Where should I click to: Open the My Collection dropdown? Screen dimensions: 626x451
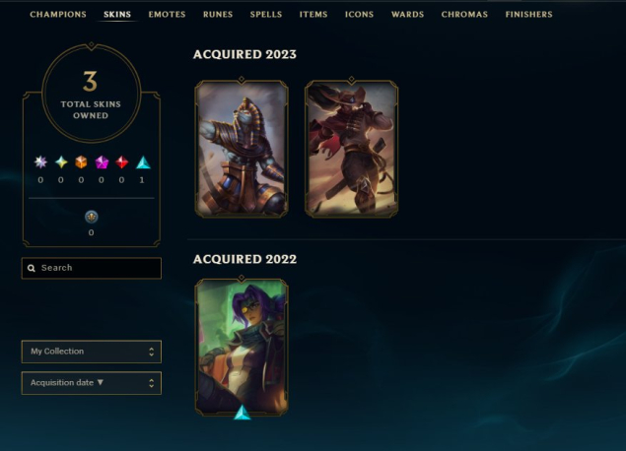pos(92,352)
